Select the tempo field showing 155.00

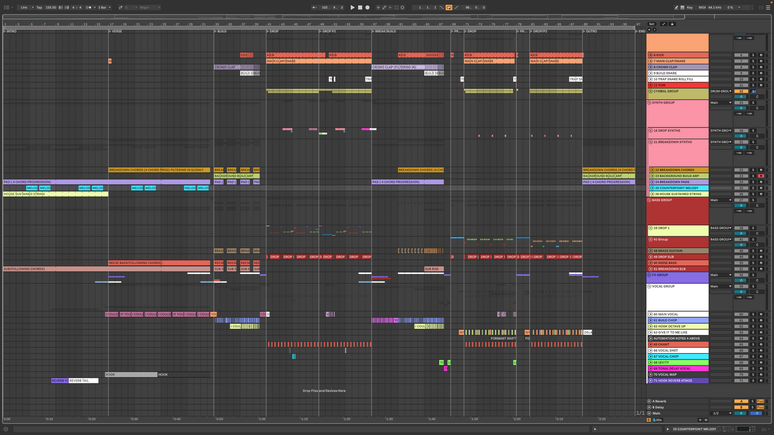50,7
